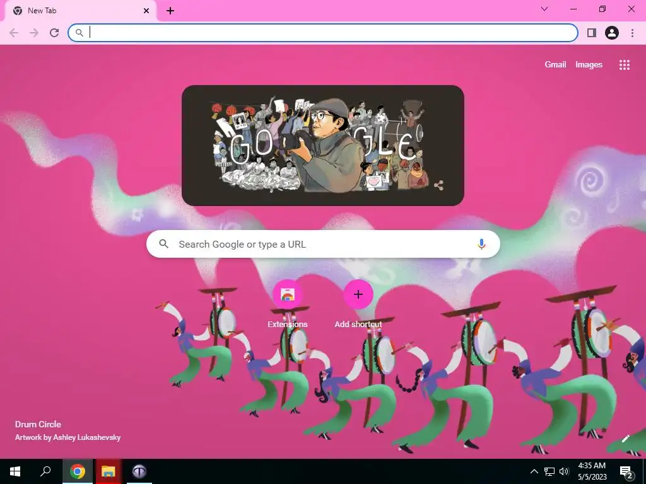646x484 pixels.
Task: Open the Windows Start menu
Action: (15, 471)
